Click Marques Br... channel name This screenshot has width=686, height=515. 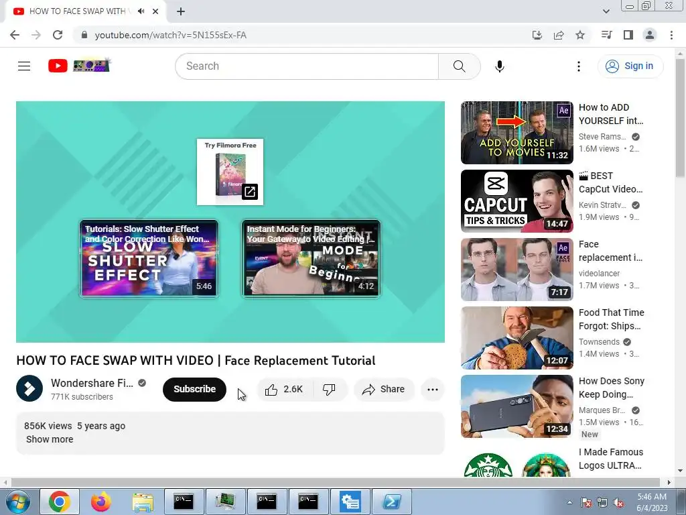coord(602,410)
